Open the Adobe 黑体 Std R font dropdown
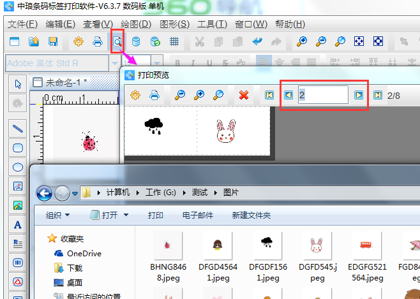420x299 pixels. pos(114,63)
